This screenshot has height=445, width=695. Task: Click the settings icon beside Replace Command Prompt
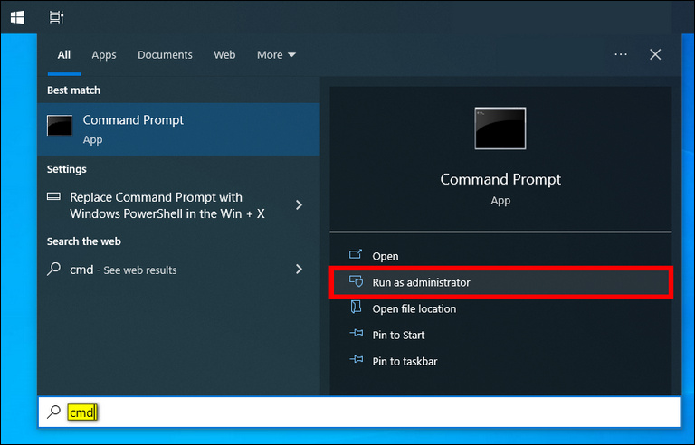click(x=53, y=196)
